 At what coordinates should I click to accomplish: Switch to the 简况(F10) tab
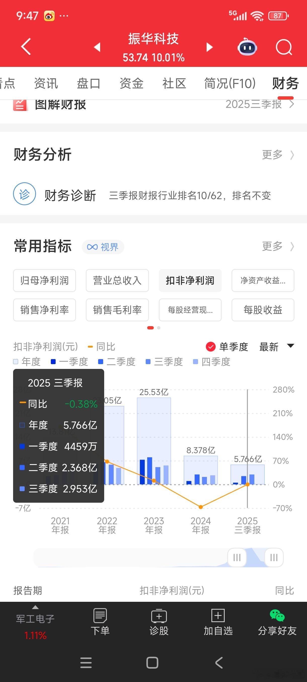click(230, 83)
